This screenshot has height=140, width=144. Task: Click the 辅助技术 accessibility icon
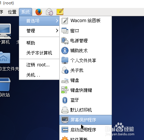tap(65, 51)
